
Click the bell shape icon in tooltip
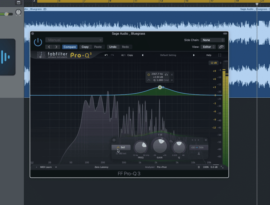click(149, 80)
